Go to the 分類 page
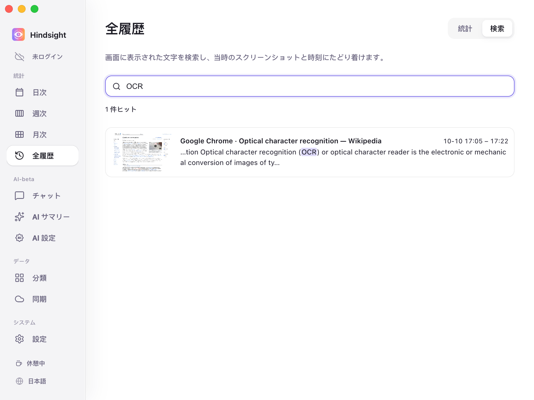The image size is (534, 400). tap(43, 278)
